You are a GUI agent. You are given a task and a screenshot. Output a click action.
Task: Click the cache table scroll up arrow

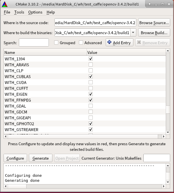click(168, 51)
